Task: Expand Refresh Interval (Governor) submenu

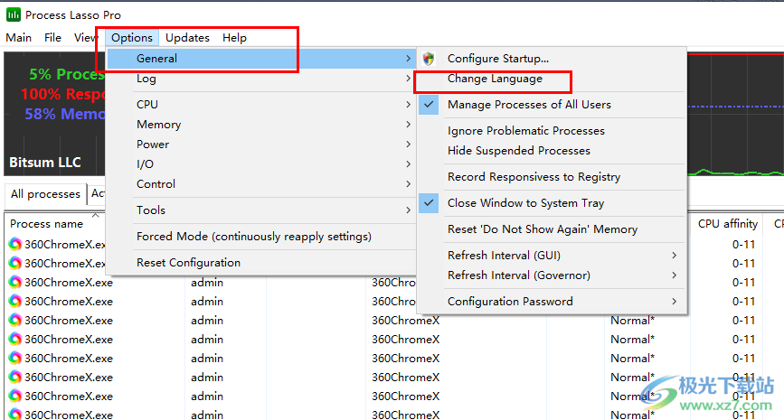Action: 552,275
